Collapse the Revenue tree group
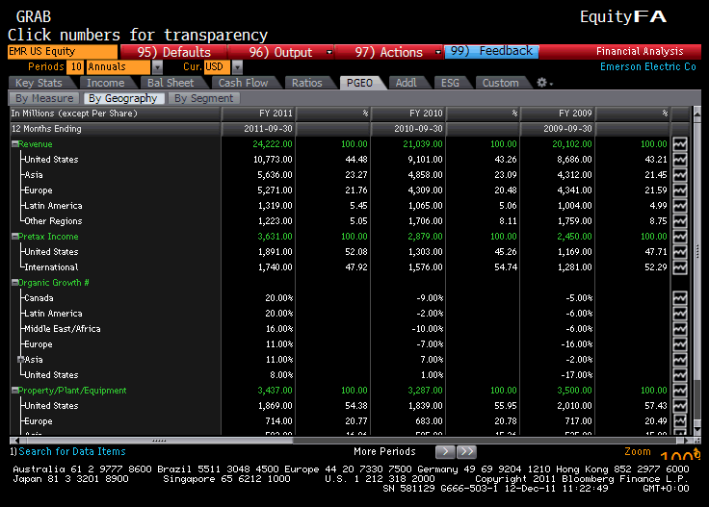709x507 pixels. (x=14, y=144)
